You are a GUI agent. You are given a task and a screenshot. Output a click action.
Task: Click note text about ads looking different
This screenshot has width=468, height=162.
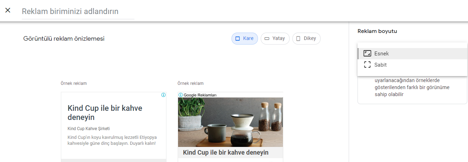tap(412, 87)
